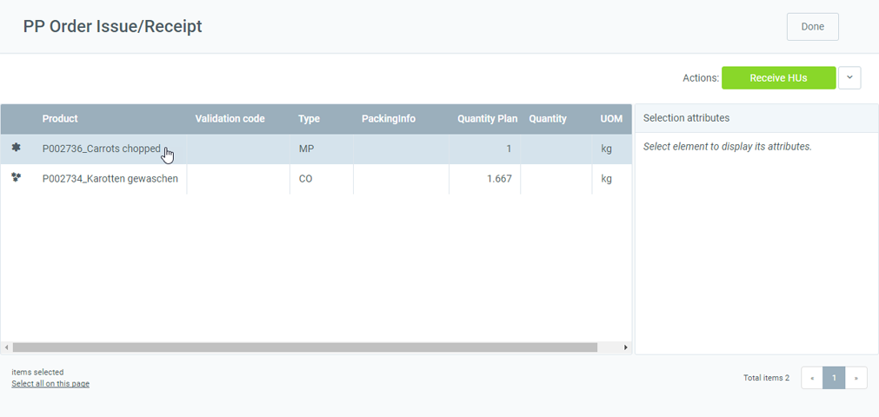Click the PP Order Issue/Receipt title
The image size is (879, 417).
113,26
